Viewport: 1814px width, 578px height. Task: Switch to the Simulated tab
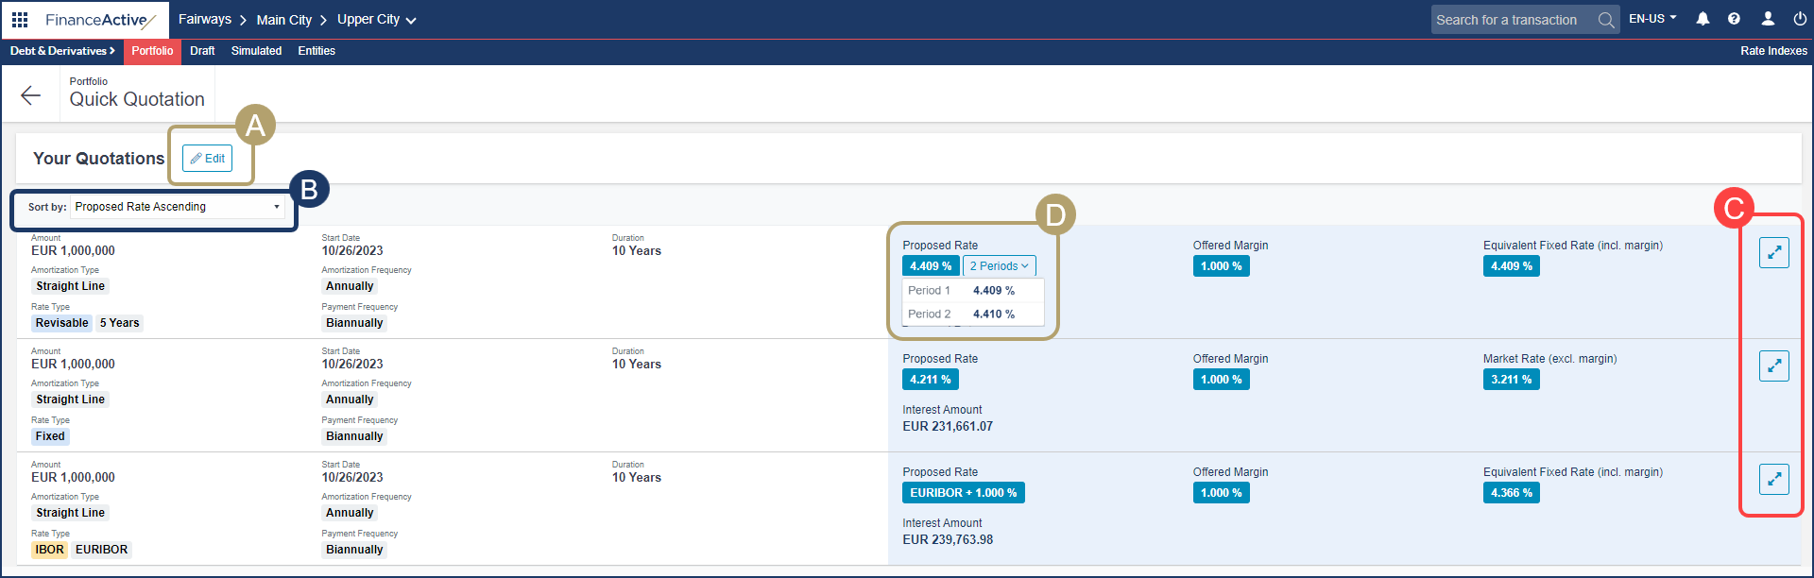(x=256, y=51)
